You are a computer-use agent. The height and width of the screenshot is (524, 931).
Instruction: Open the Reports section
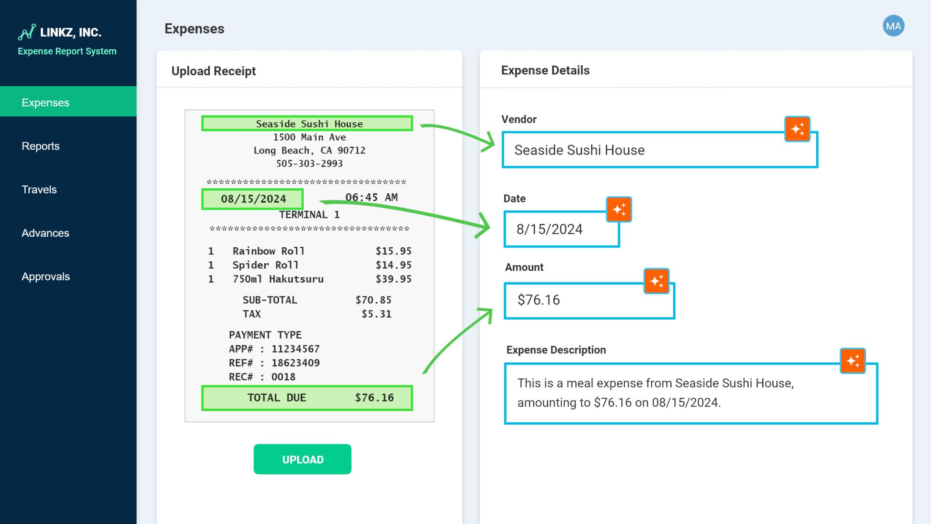pos(40,146)
